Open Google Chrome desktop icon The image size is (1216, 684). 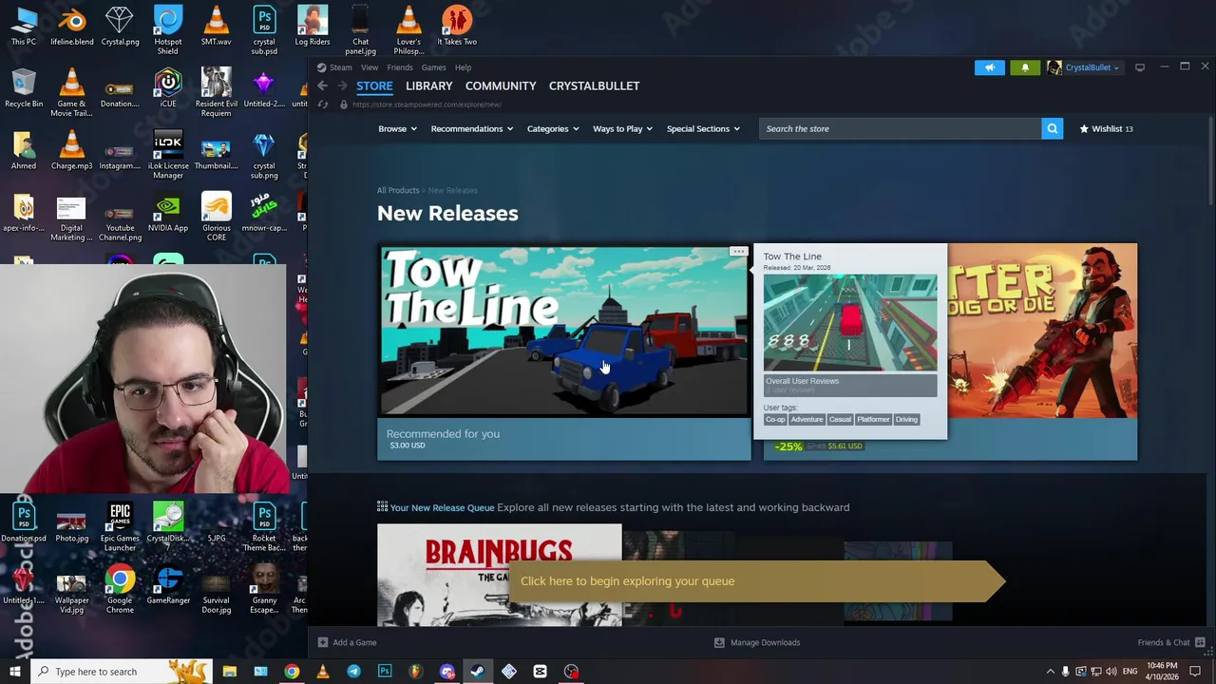[x=120, y=589]
